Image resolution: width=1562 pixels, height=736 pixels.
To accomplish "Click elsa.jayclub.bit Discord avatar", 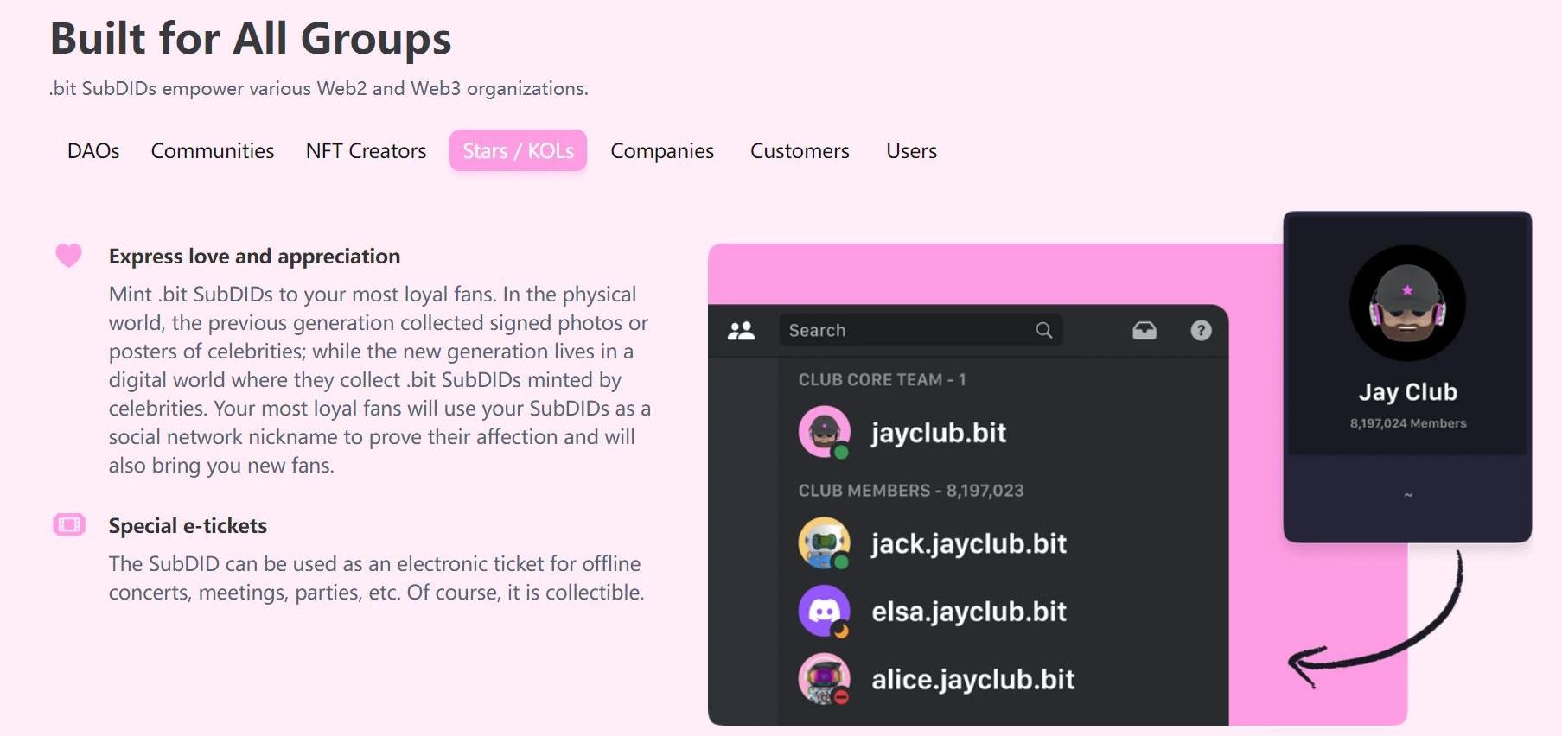I will point(824,611).
